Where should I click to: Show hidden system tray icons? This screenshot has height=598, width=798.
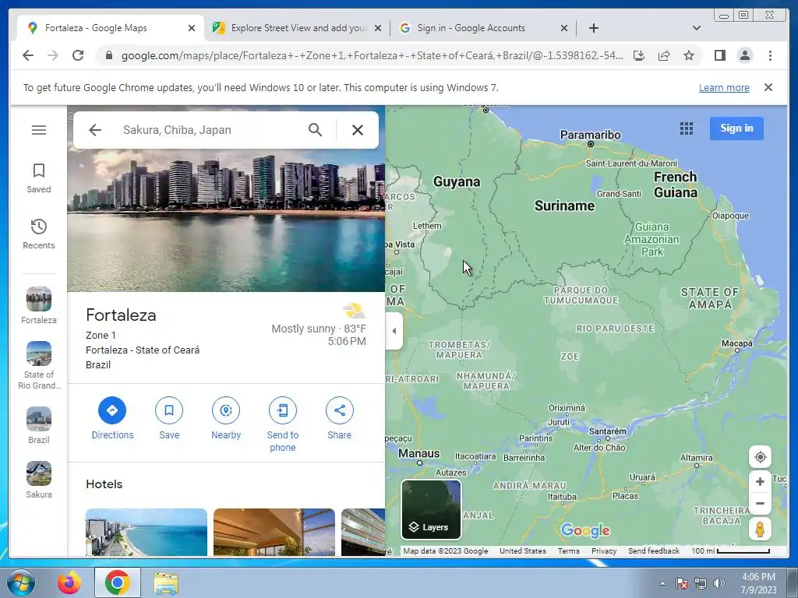click(662, 583)
